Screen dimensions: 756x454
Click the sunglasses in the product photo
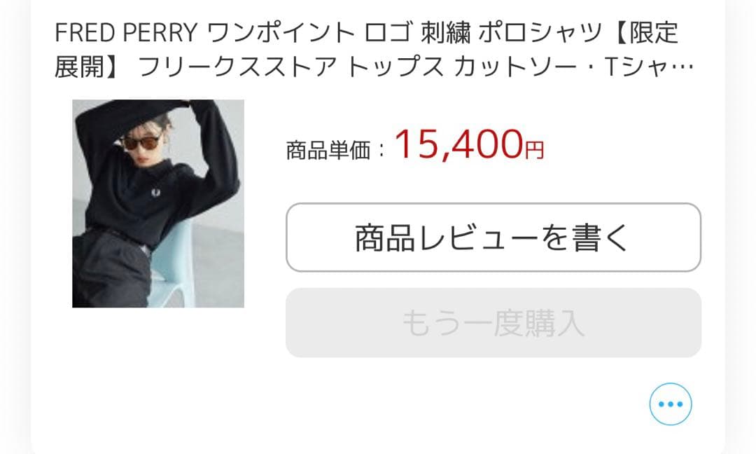point(141,142)
